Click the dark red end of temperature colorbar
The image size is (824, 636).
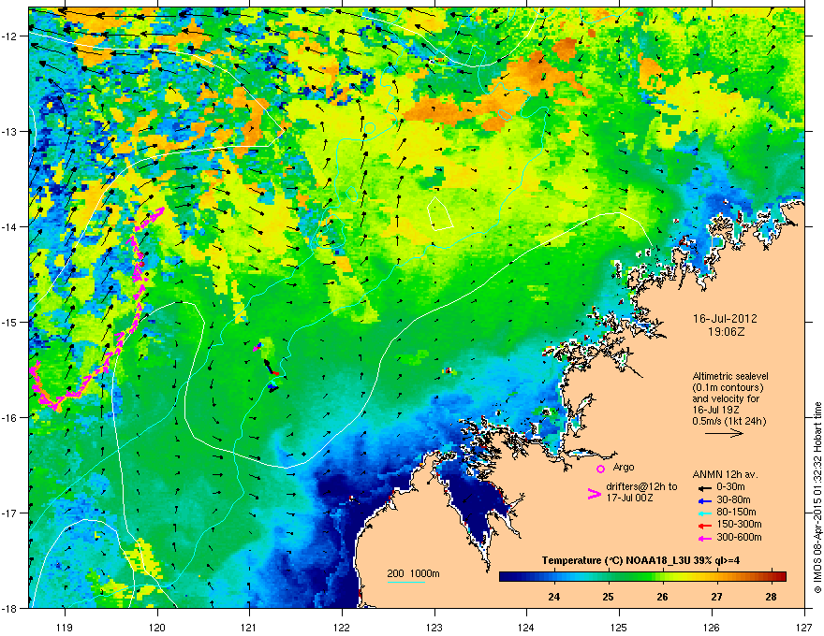(x=780, y=577)
